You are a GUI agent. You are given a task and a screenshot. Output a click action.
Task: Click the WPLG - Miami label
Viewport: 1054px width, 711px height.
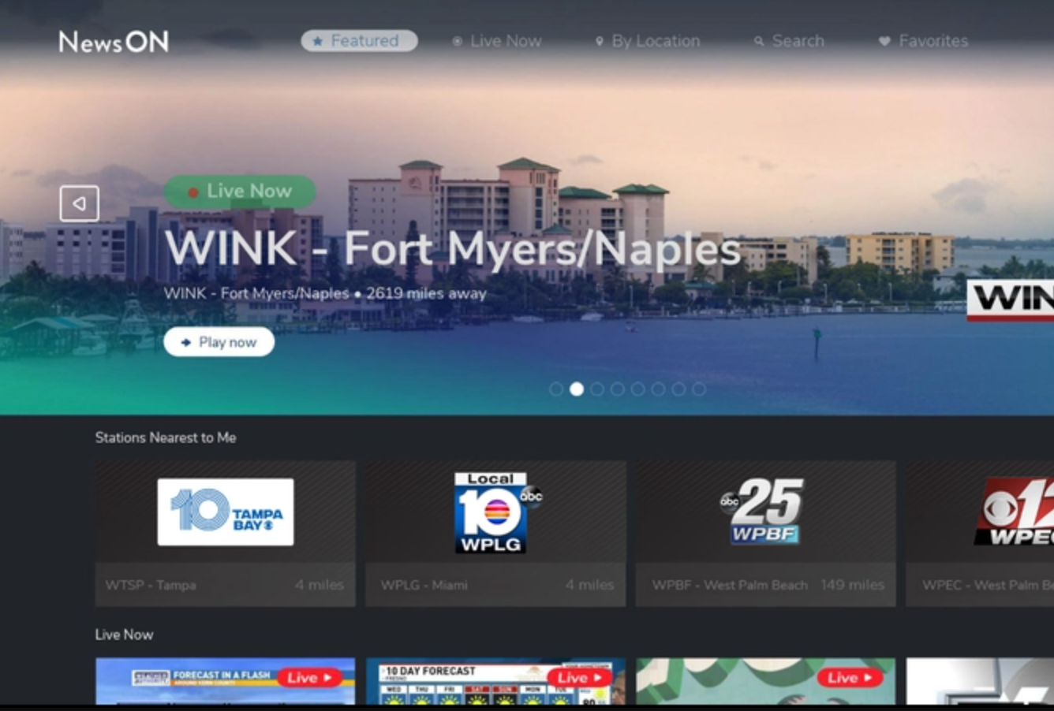pyautogui.click(x=424, y=585)
